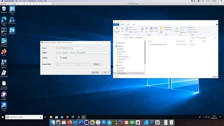This screenshot has height=126, width=224.
Task: Click the Refresh button beside address bar
Action: [193, 38]
